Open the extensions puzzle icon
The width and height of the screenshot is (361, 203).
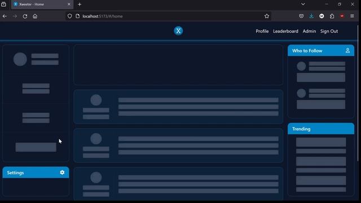pos(332,16)
